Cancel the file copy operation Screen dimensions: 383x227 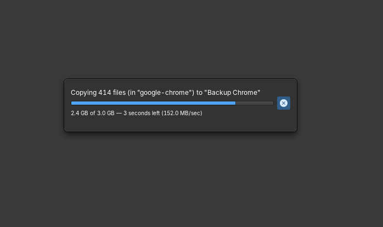tap(284, 103)
